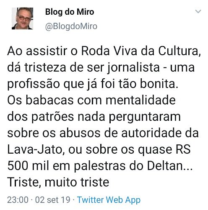208x210 pixels.
Task: Click the word autoridade in the tweet
Action: [x=151, y=133]
